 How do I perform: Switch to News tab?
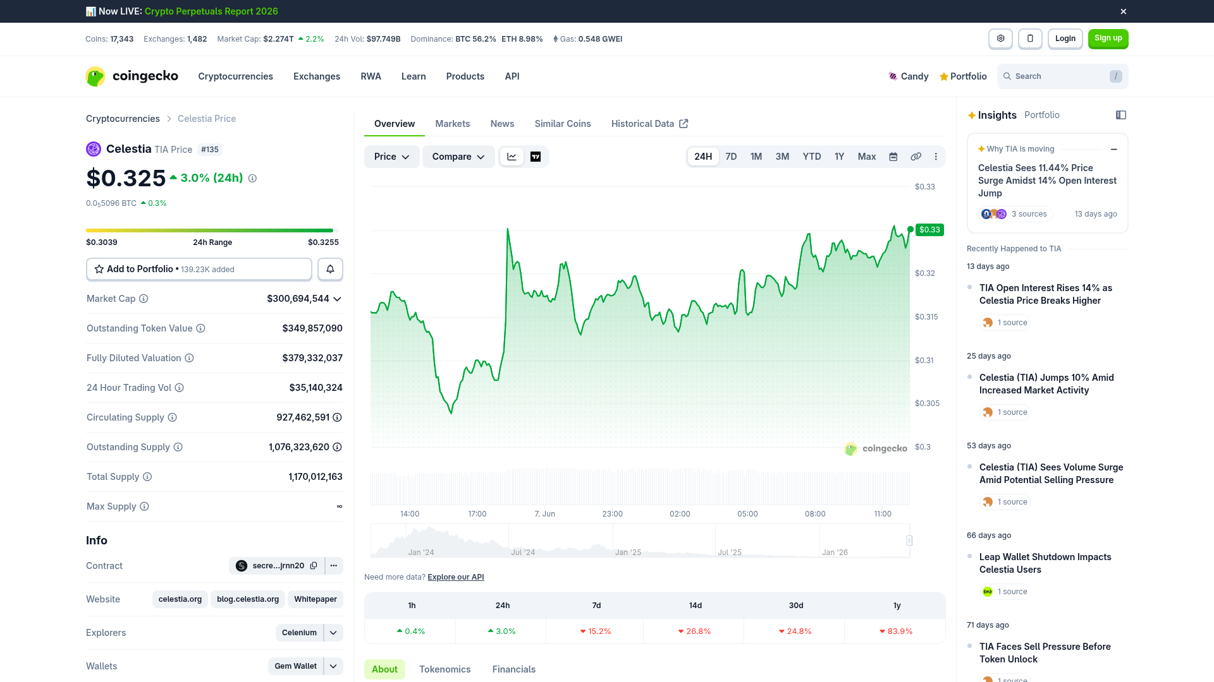pos(503,124)
